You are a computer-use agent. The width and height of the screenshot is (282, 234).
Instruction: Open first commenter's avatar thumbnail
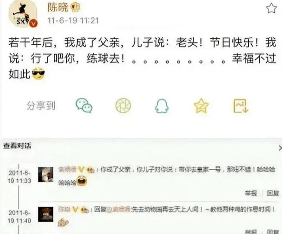coord(46,174)
